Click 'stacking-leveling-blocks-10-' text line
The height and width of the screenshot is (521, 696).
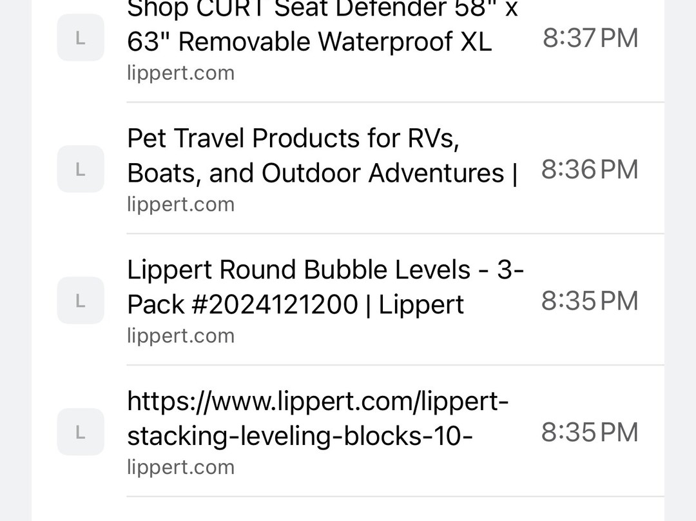tap(300, 436)
